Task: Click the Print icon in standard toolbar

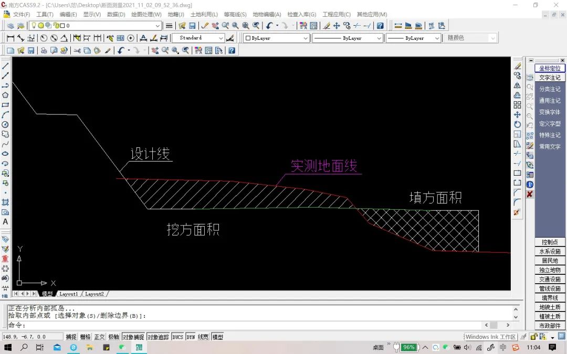Action: coord(44,50)
